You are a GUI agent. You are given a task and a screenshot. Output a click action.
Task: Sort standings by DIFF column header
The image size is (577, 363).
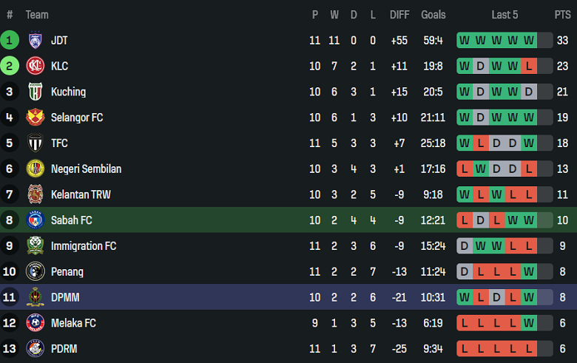(399, 15)
